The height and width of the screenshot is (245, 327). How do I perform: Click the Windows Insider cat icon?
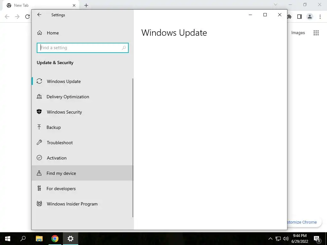[x=39, y=204]
